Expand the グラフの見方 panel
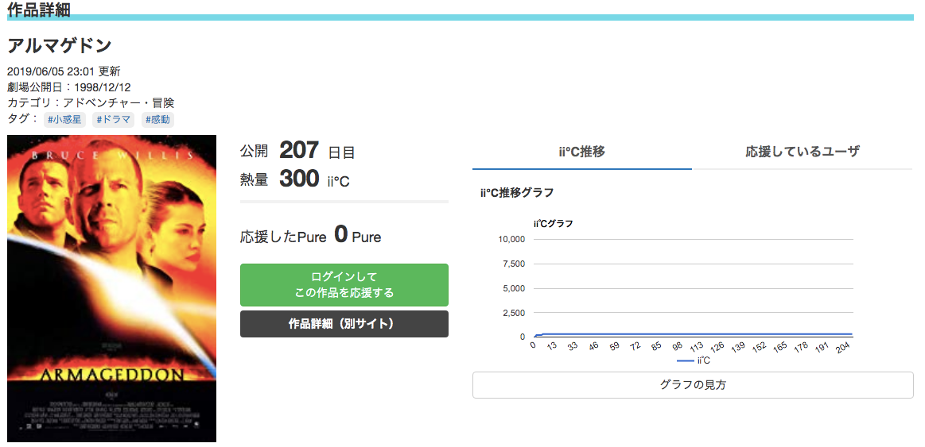Viewport: 925px width, 447px height. 693,385
